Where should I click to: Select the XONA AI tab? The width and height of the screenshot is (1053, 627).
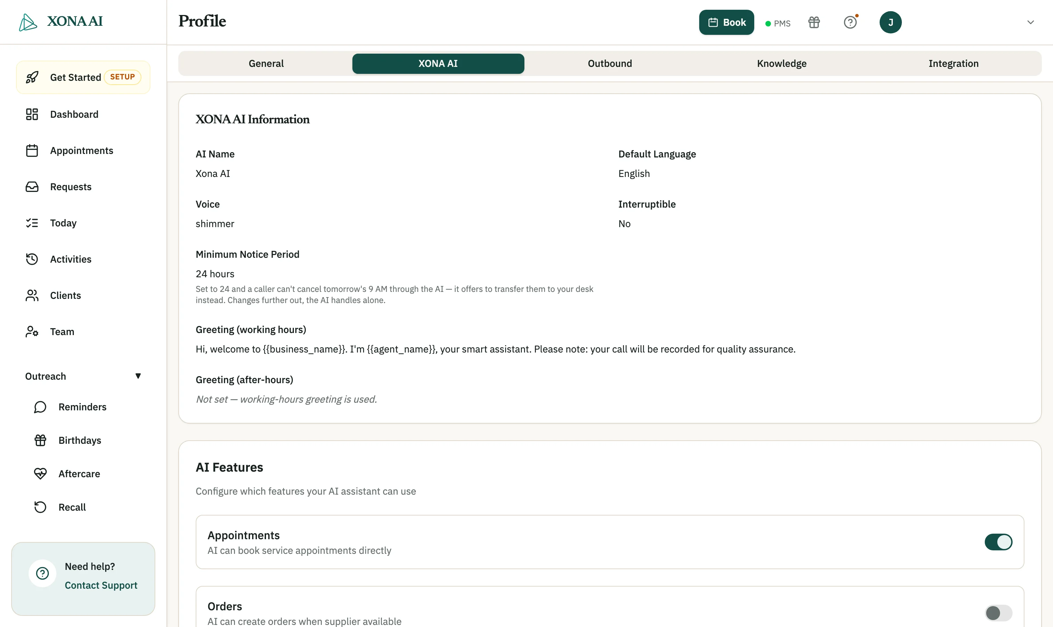[x=438, y=63]
